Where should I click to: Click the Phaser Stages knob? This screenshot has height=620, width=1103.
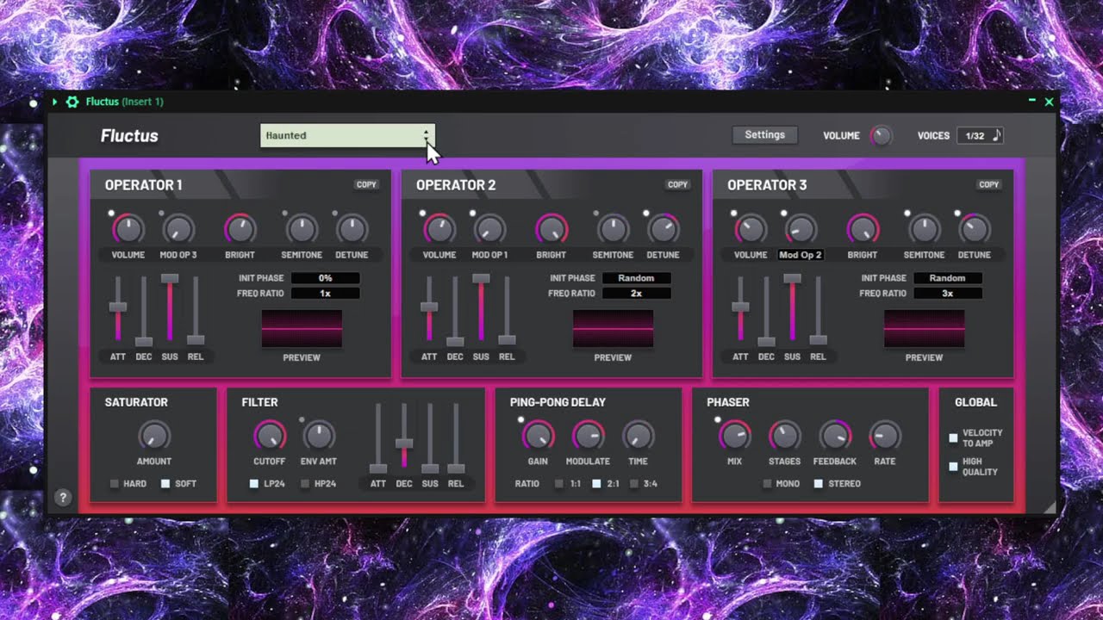pos(784,436)
